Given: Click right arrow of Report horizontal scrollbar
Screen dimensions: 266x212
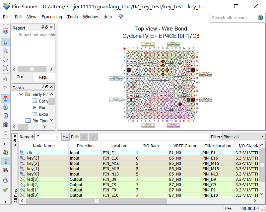Looking at the screenshot, I should 51,69.
